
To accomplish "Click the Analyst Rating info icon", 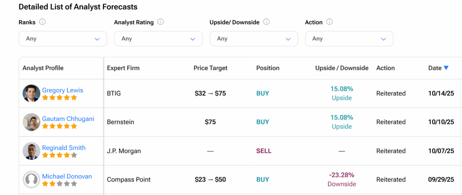I will tap(161, 22).
